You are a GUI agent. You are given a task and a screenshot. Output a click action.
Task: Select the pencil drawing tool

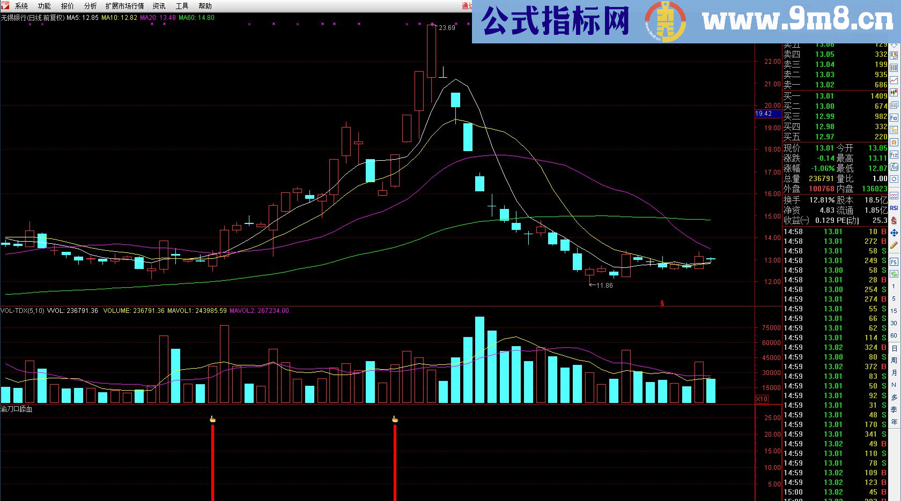(894, 245)
